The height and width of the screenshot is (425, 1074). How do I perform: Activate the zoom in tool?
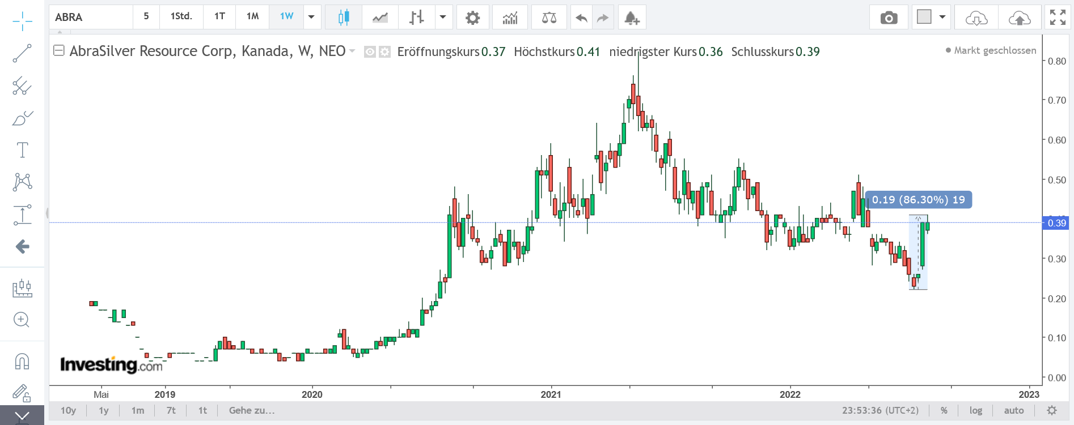coord(22,320)
